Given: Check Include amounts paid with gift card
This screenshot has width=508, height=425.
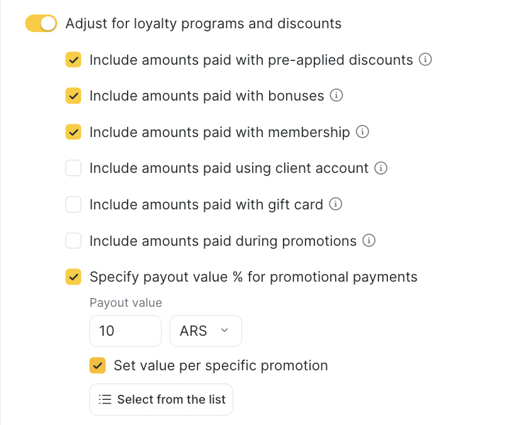Looking at the screenshot, I should pos(74,204).
